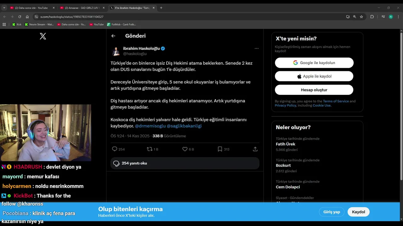Click Google ile kaydolun button
The image size is (403, 226).
pos(314,63)
